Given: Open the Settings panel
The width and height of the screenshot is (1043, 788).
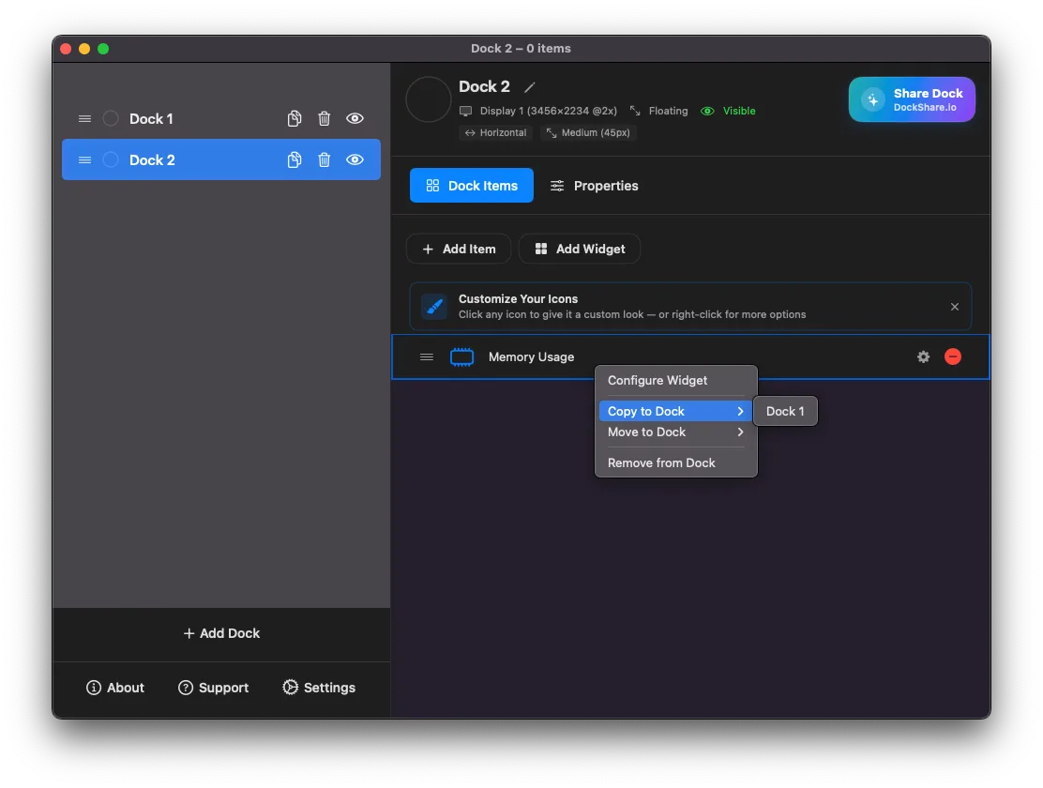Looking at the screenshot, I should click(319, 689).
